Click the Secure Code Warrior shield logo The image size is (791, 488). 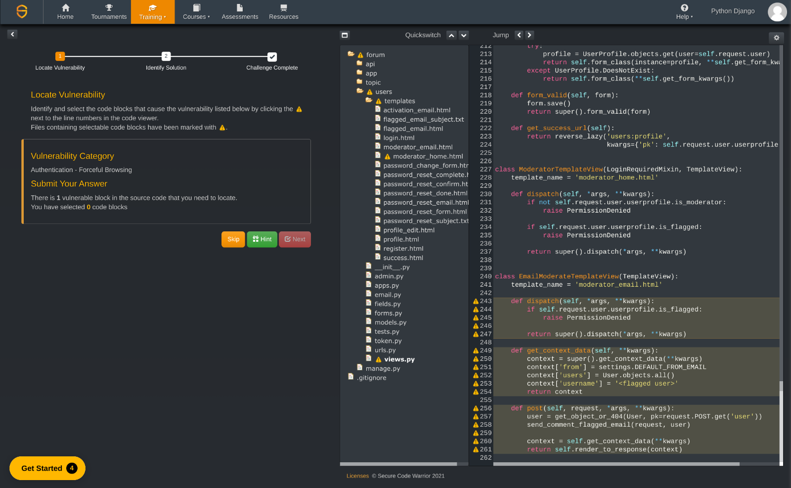pyautogui.click(x=22, y=11)
